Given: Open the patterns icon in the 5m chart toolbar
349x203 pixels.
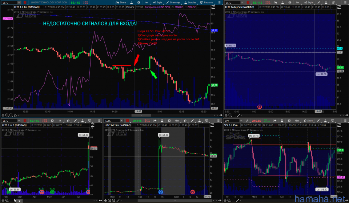Looking at the screenshot, I should pos(333,3).
